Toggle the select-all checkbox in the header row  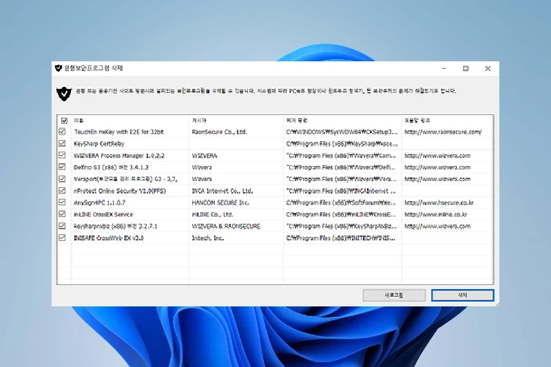(64, 120)
